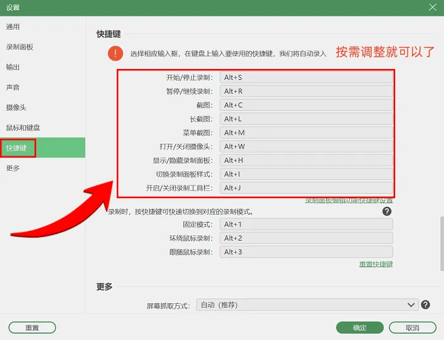Image resolution: width=444 pixels, height=340 pixels.
Task: Click the 暂停/继续录制 hotkey field
Action: point(306,91)
